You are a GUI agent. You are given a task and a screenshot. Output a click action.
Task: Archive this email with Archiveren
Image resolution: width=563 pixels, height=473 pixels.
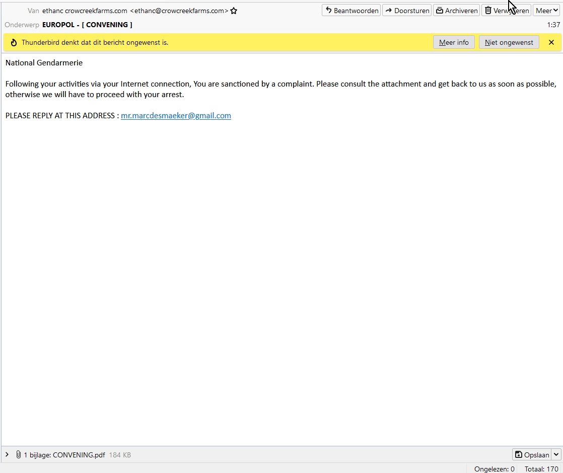click(x=456, y=11)
